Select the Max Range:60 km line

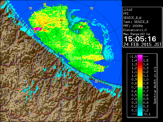tap(137, 34)
